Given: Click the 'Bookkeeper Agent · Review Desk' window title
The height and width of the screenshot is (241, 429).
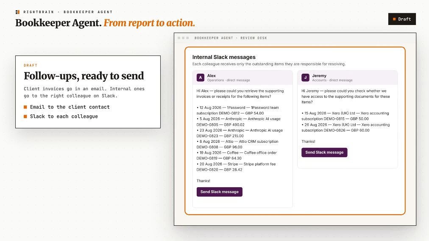Looking at the screenshot, I should 231,38.
